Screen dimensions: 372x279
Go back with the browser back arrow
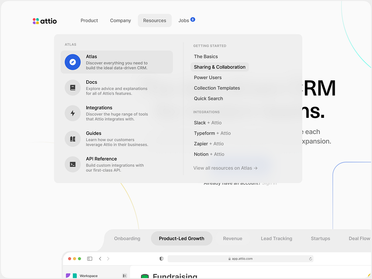(x=100, y=259)
